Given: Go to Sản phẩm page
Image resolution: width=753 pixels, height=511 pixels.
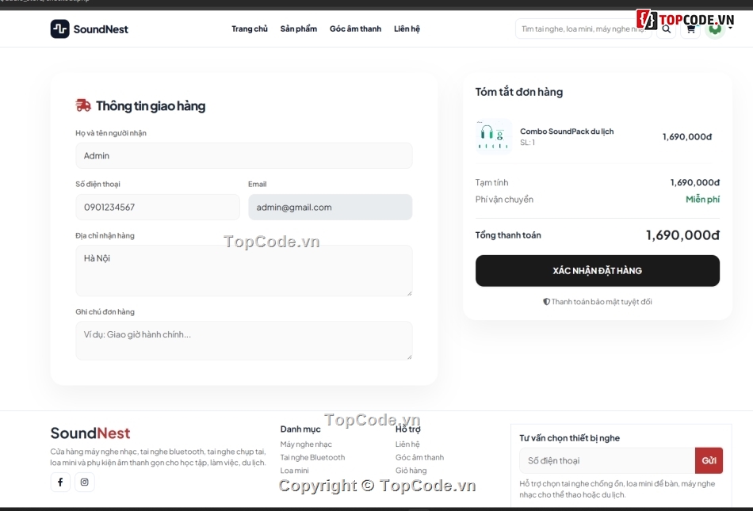Looking at the screenshot, I should 298,29.
